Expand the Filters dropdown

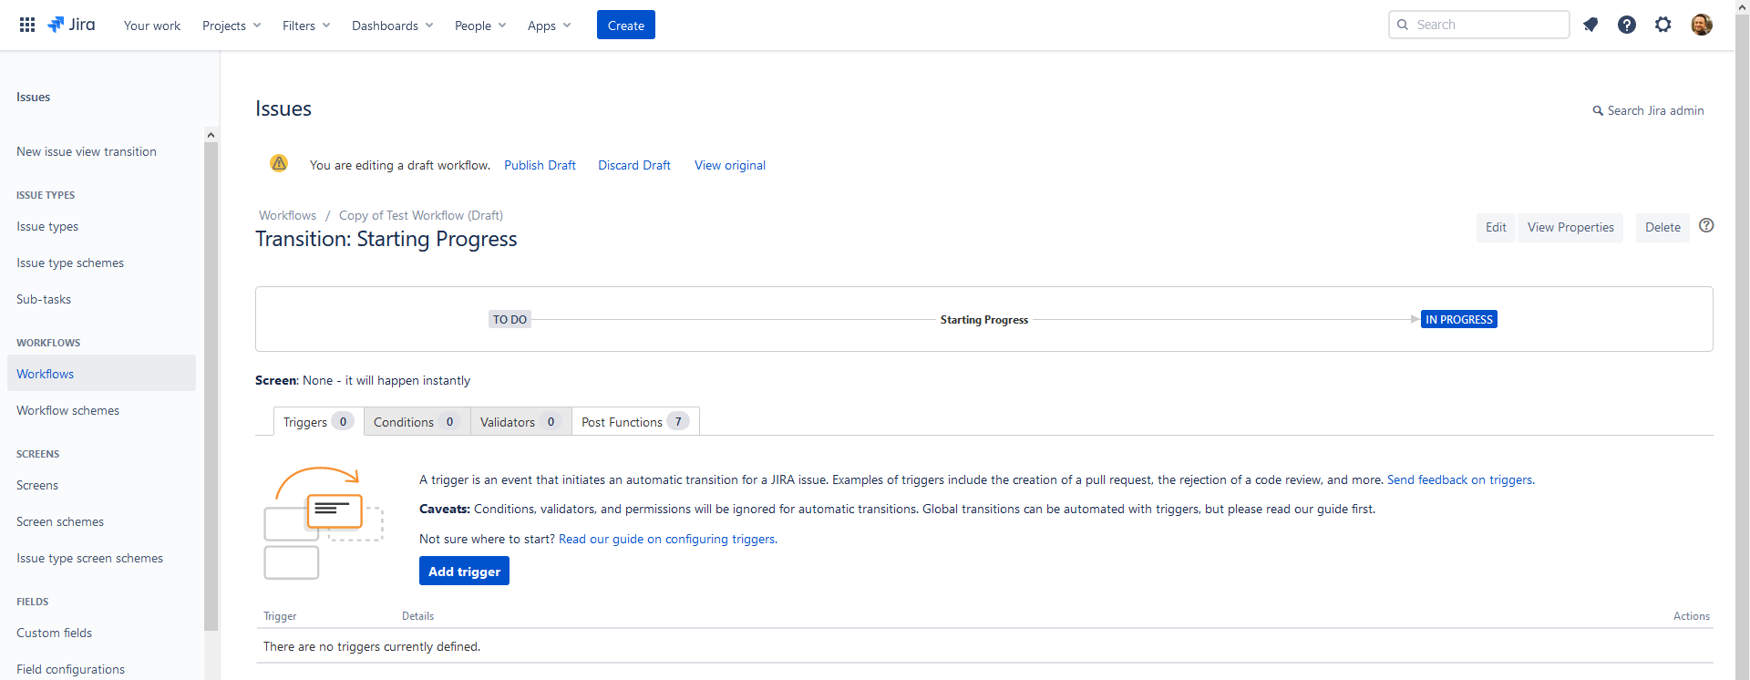306,26
